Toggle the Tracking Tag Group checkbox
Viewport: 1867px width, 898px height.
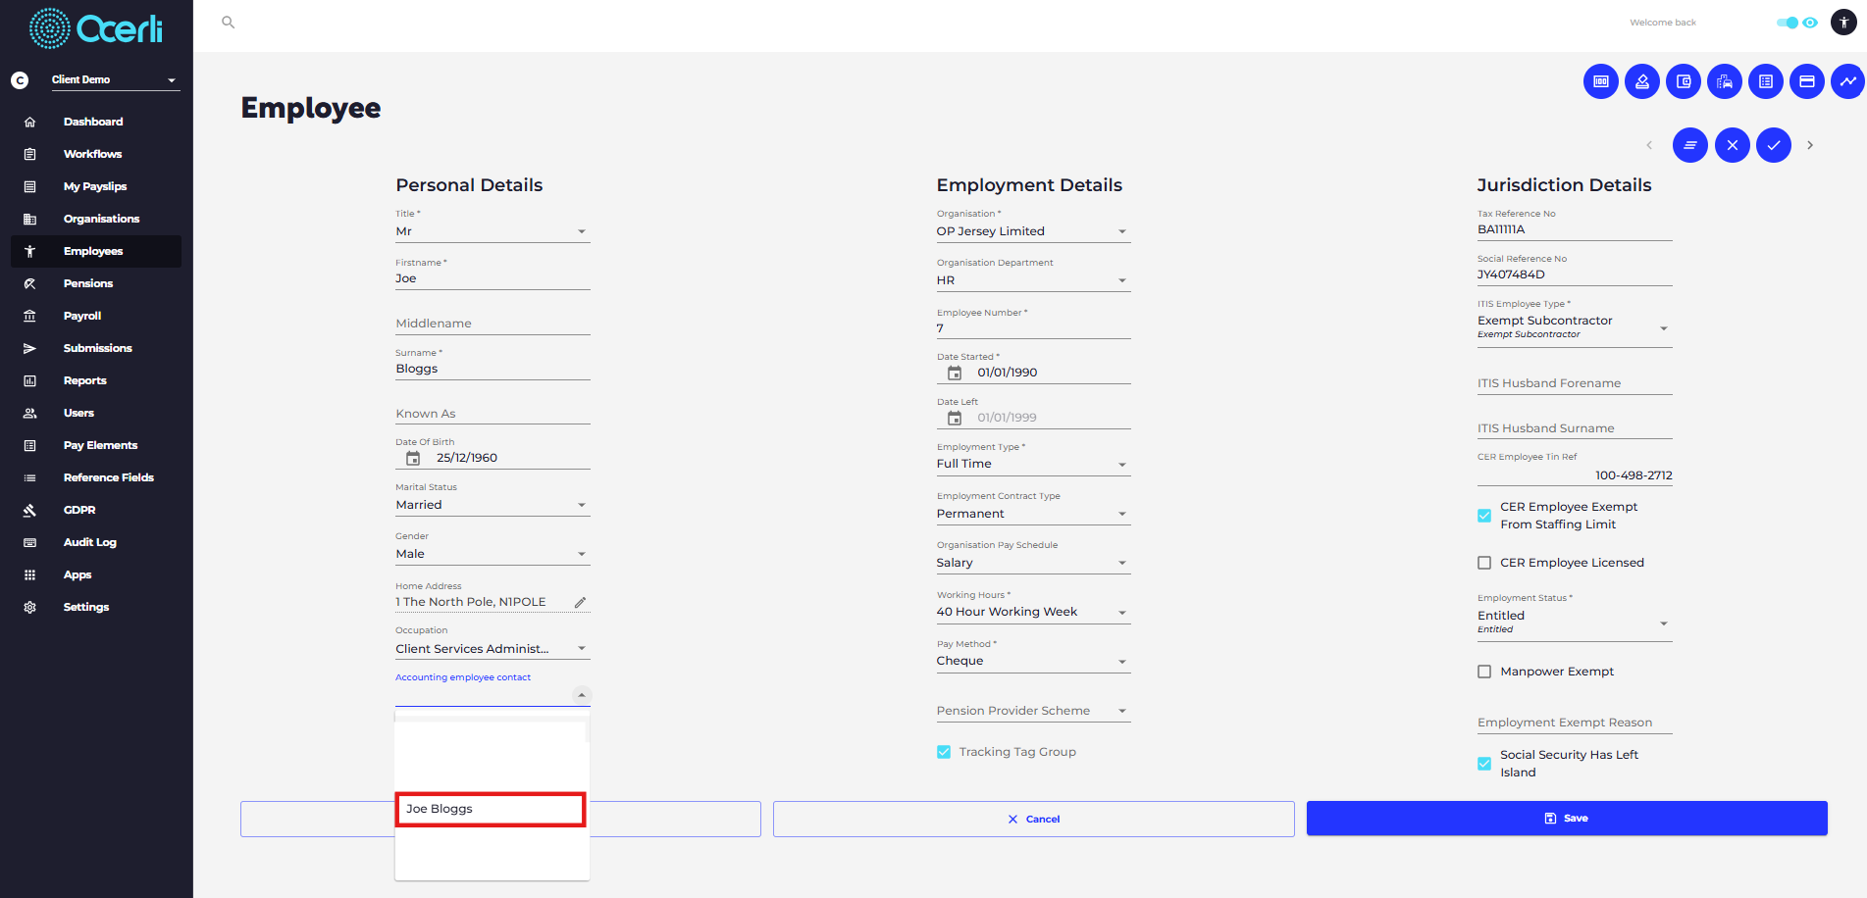pyautogui.click(x=944, y=752)
